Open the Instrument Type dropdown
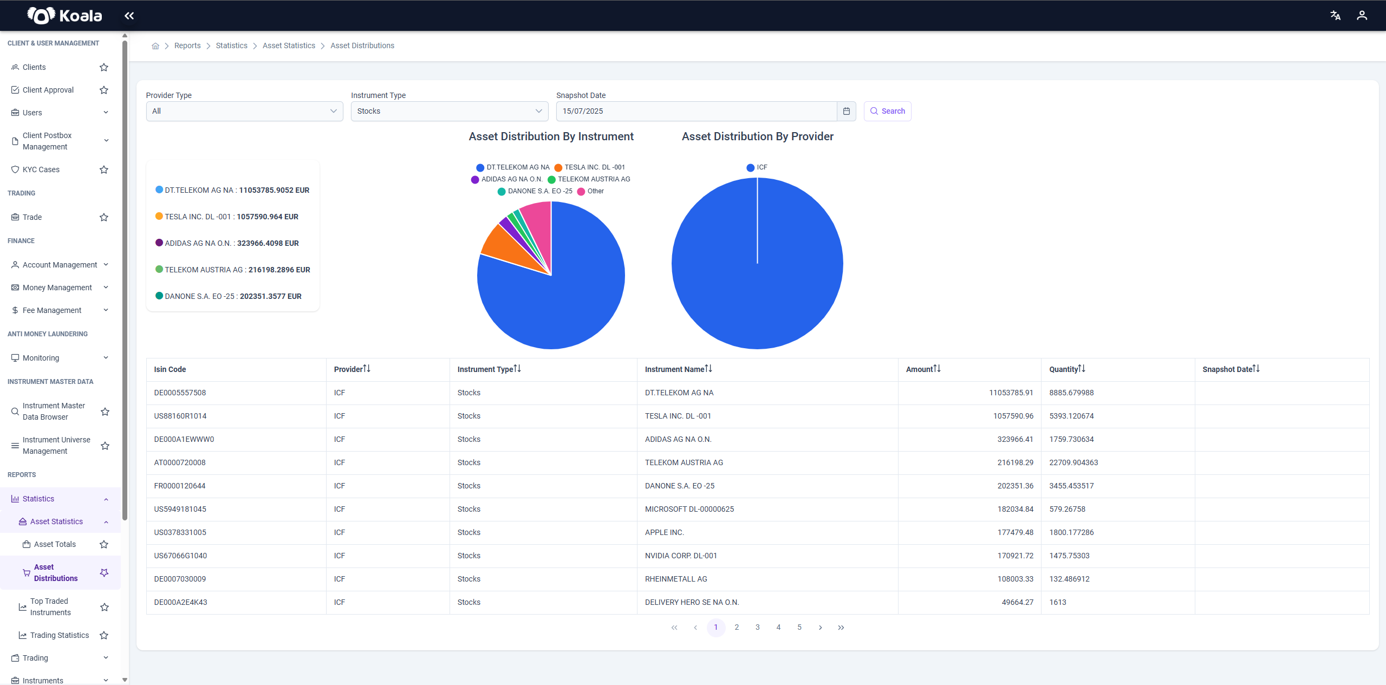1386x685 pixels. coord(450,111)
